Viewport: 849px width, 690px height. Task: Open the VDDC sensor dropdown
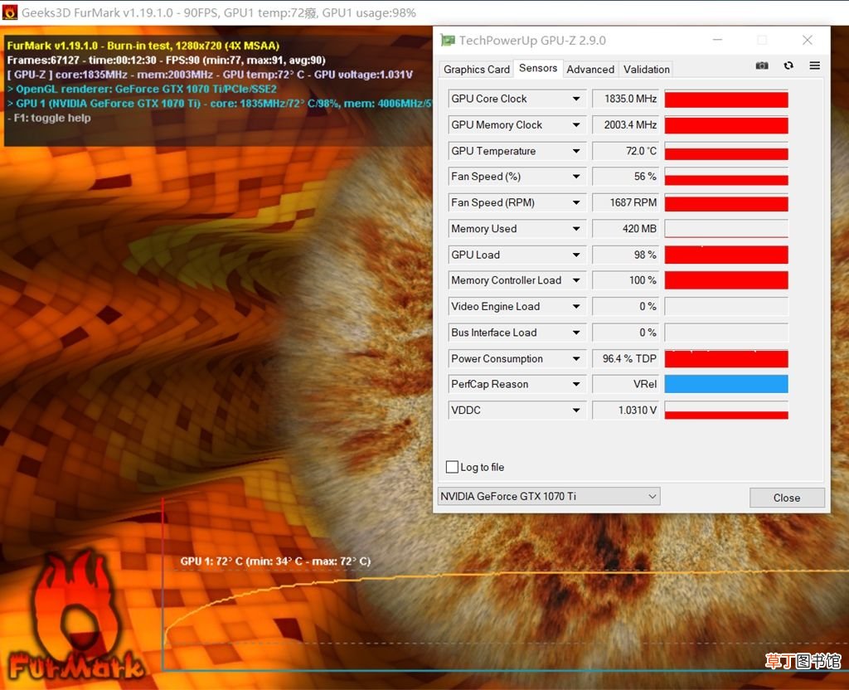tap(576, 410)
